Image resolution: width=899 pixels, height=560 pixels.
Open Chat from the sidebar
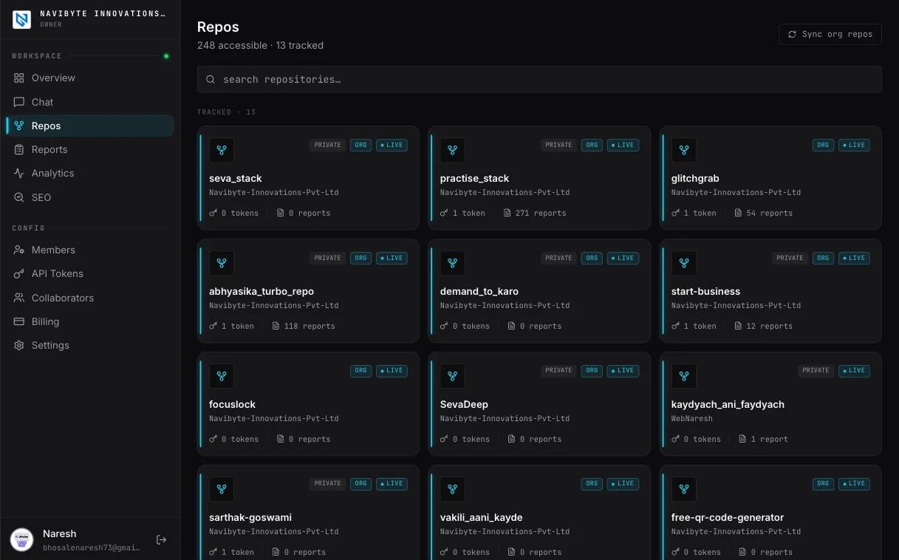click(89, 102)
